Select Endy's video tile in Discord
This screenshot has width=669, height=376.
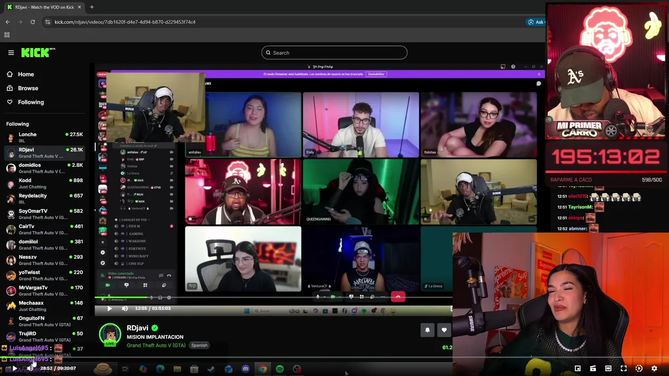click(x=361, y=124)
